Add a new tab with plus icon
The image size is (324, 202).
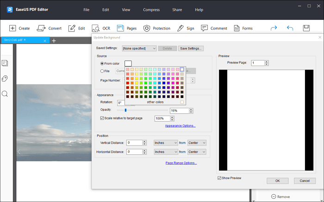54,41
